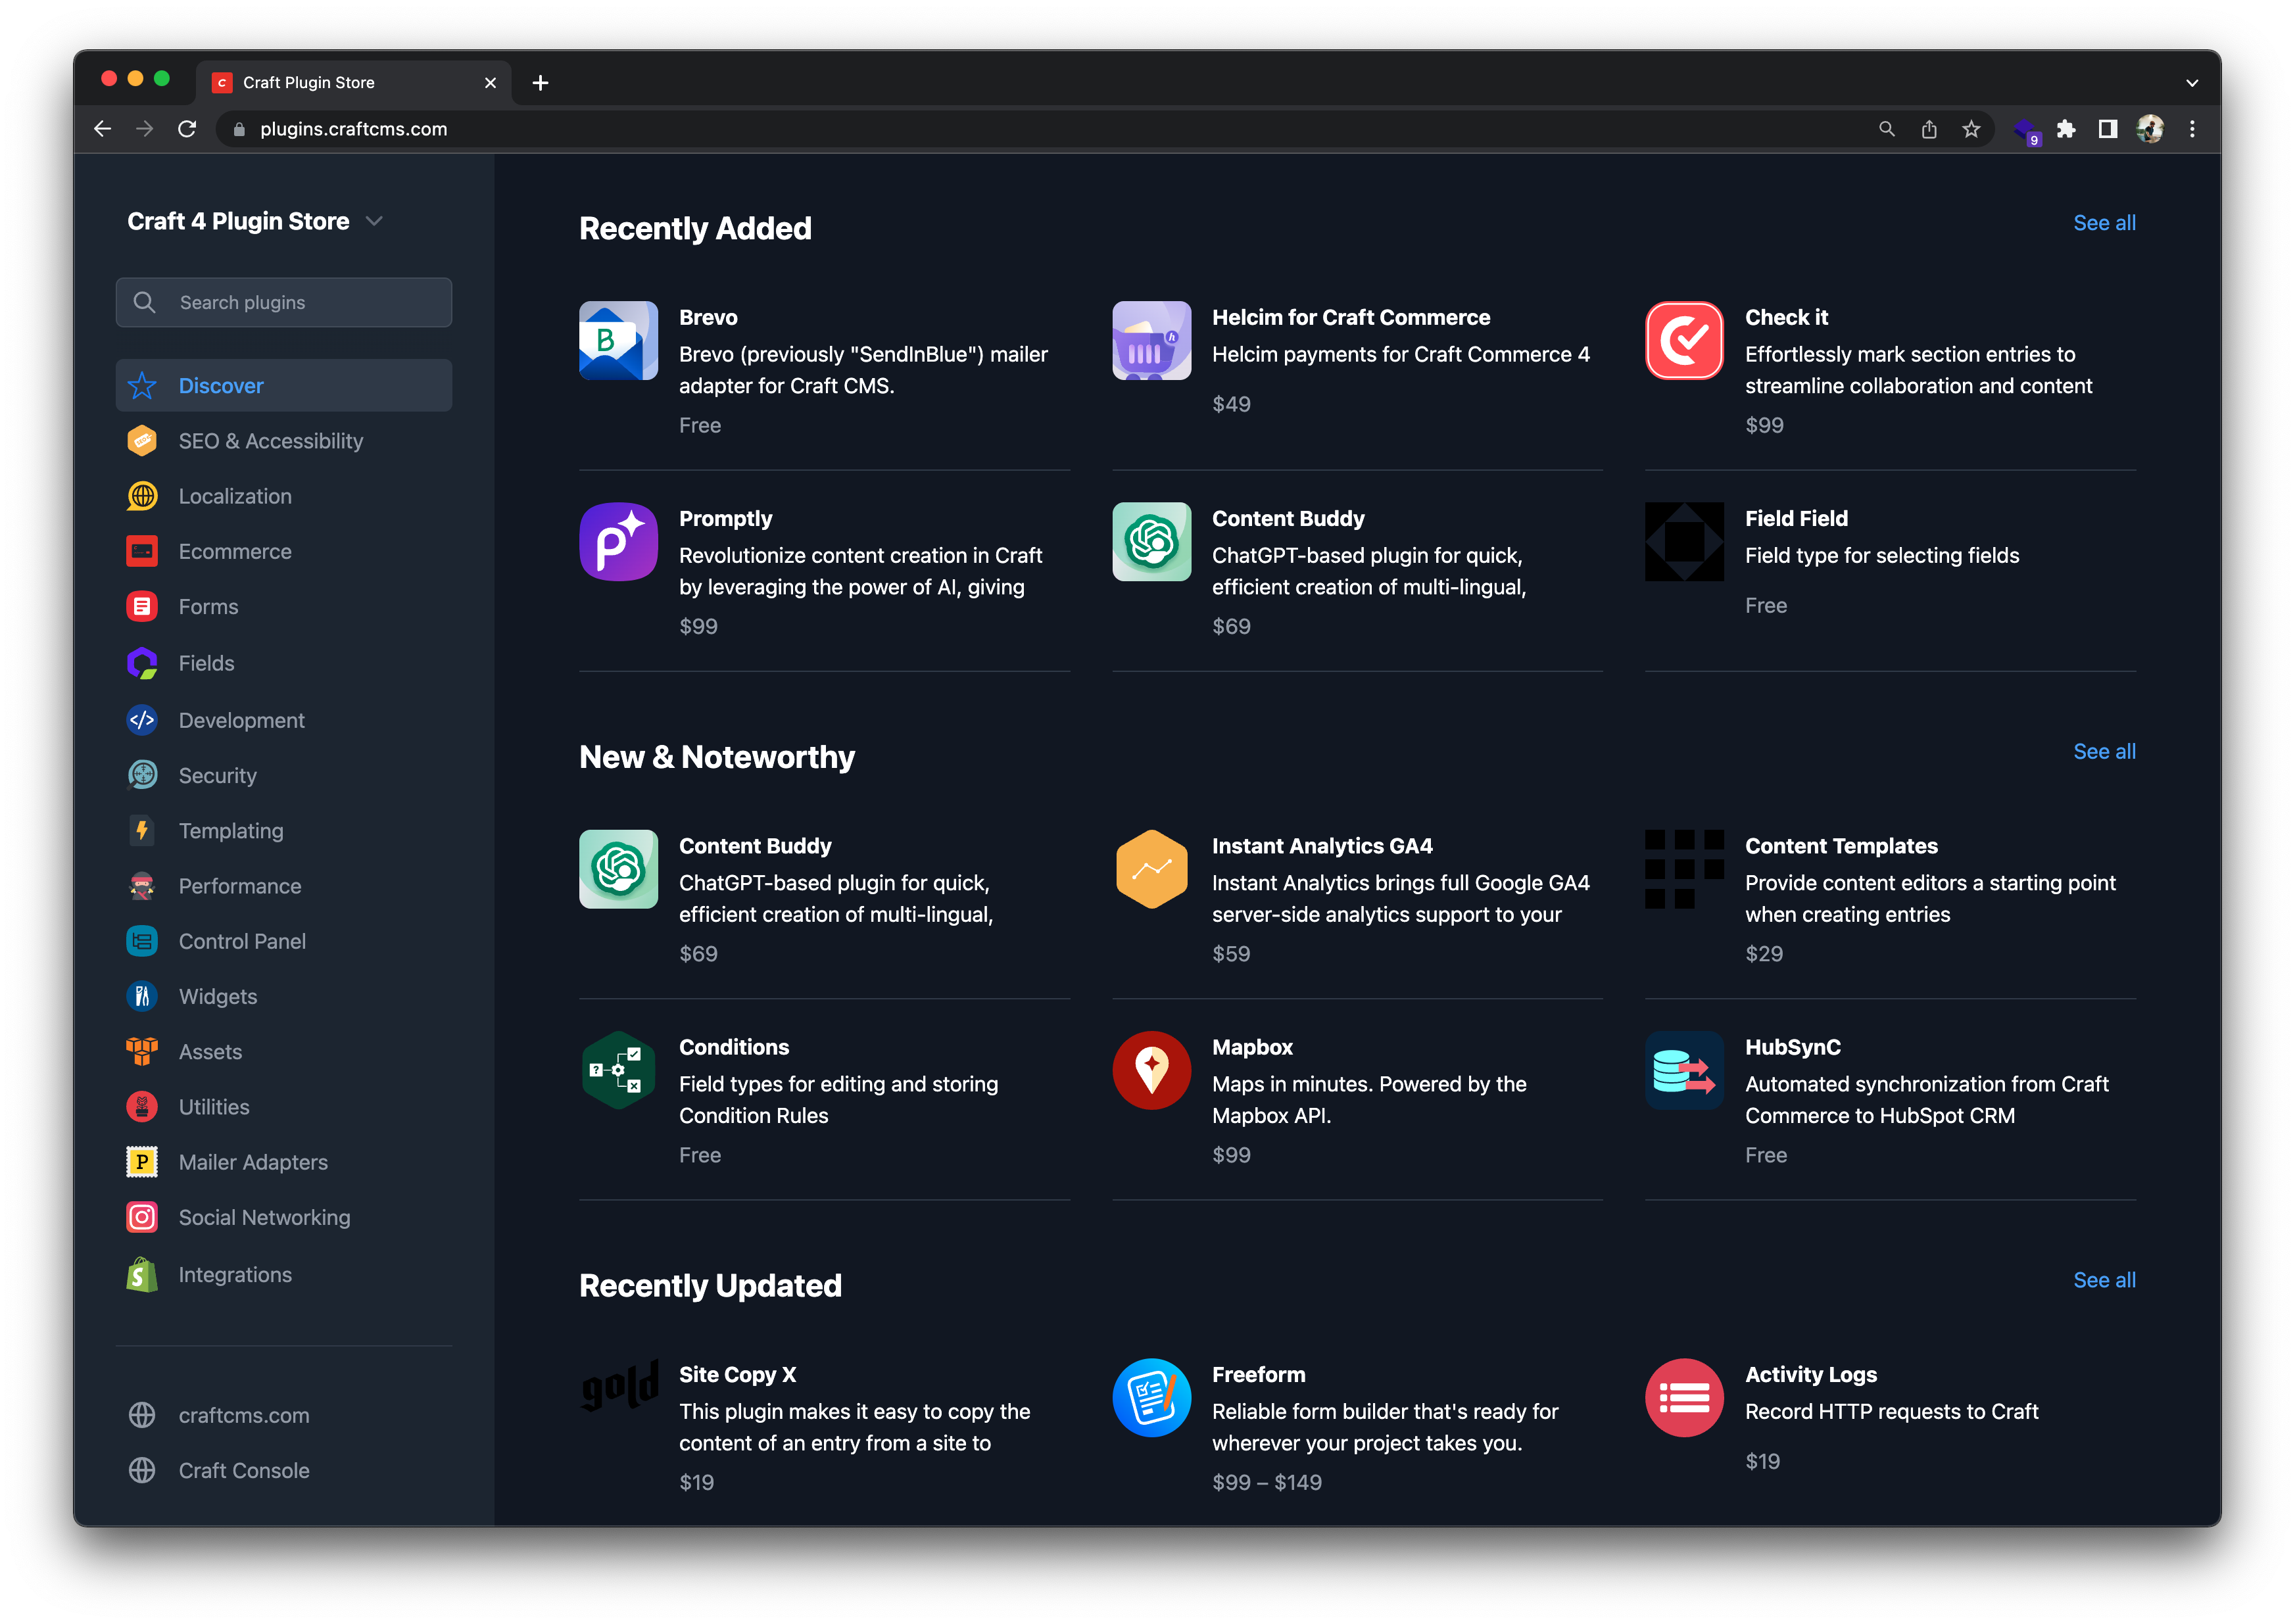Click the Integrations Shopify bag icon
This screenshot has width=2295, height=1624.
pos(142,1275)
